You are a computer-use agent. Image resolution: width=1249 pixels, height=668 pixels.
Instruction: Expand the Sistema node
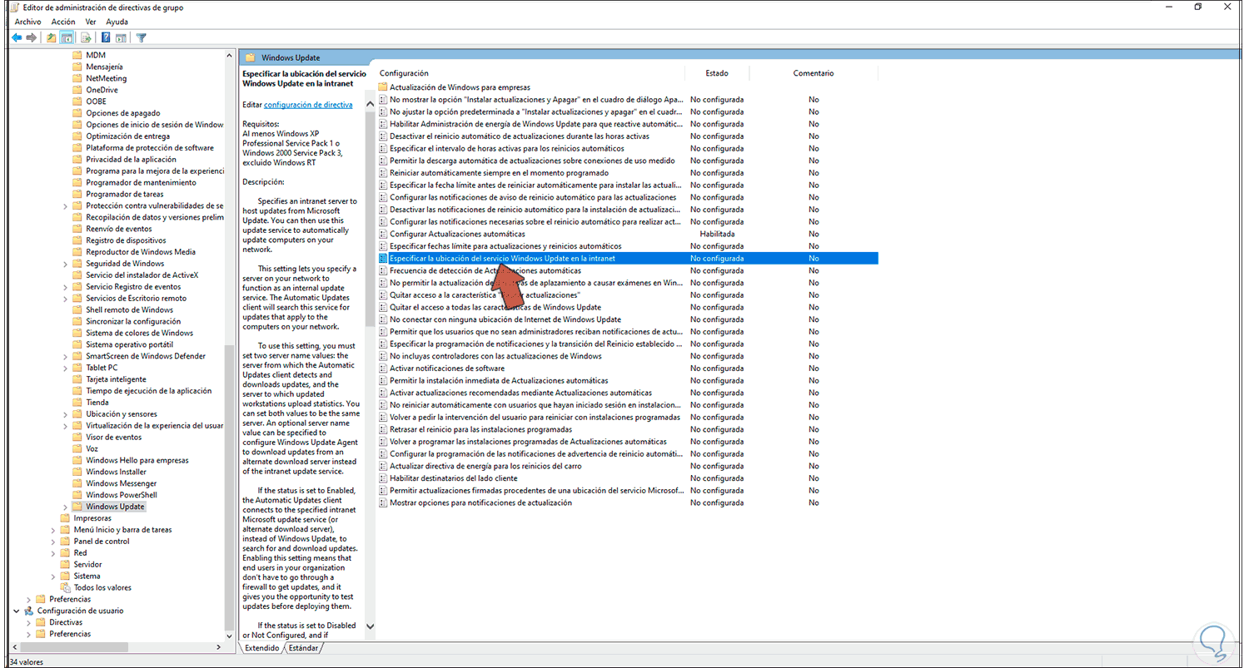coord(53,576)
